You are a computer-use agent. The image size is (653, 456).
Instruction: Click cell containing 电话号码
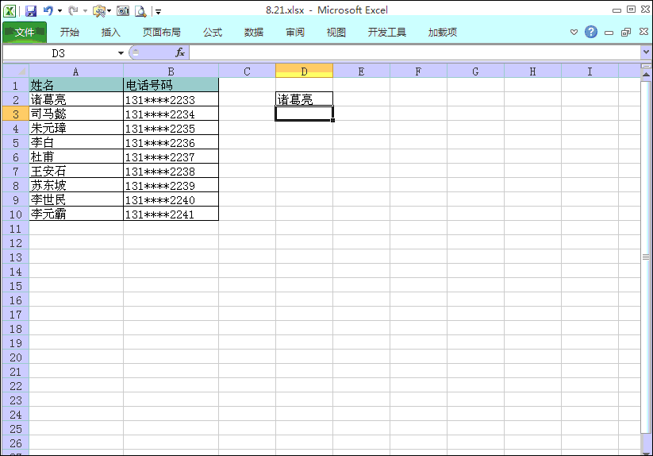[x=171, y=85]
